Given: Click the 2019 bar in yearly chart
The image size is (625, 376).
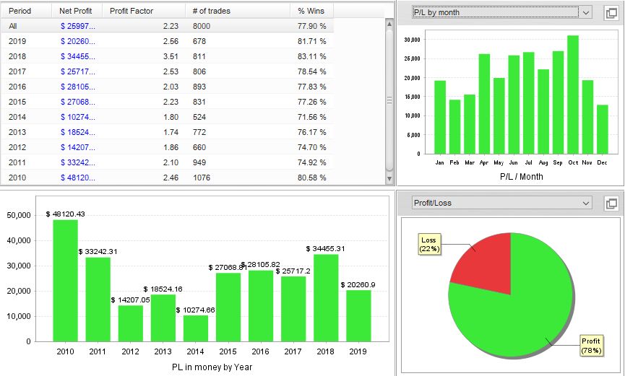Looking at the screenshot, I should coord(358,316).
